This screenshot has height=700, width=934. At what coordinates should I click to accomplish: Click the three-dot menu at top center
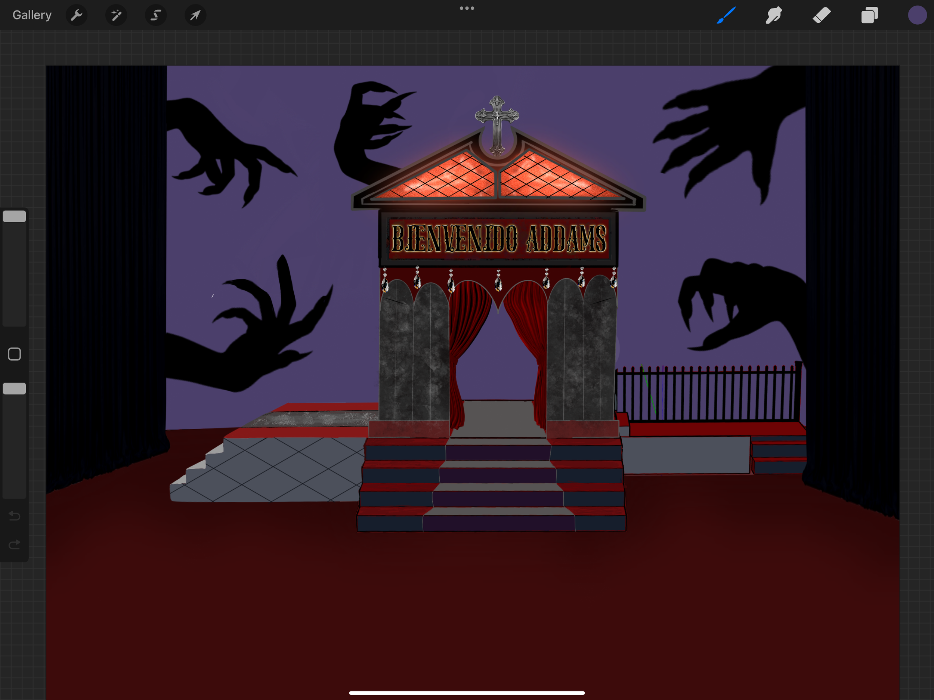tap(467, 8)
